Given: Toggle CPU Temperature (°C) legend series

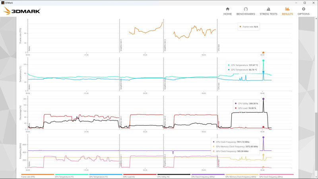Looking at the screenshot, I should click(72, 175).
